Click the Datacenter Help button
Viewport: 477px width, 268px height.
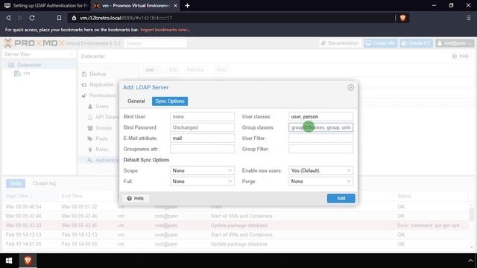tap(461, 56)
